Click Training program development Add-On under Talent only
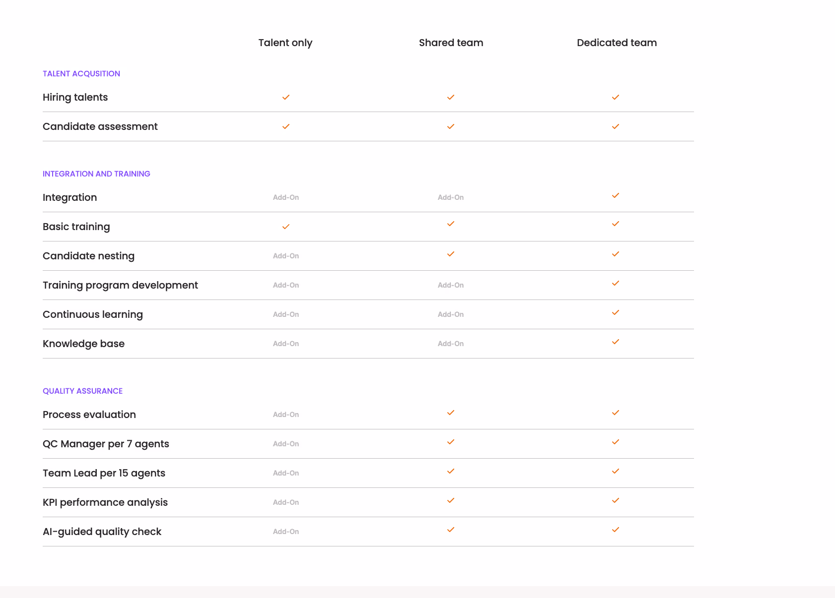The height and width of the screenshot is (598, 835). (286, 285)
